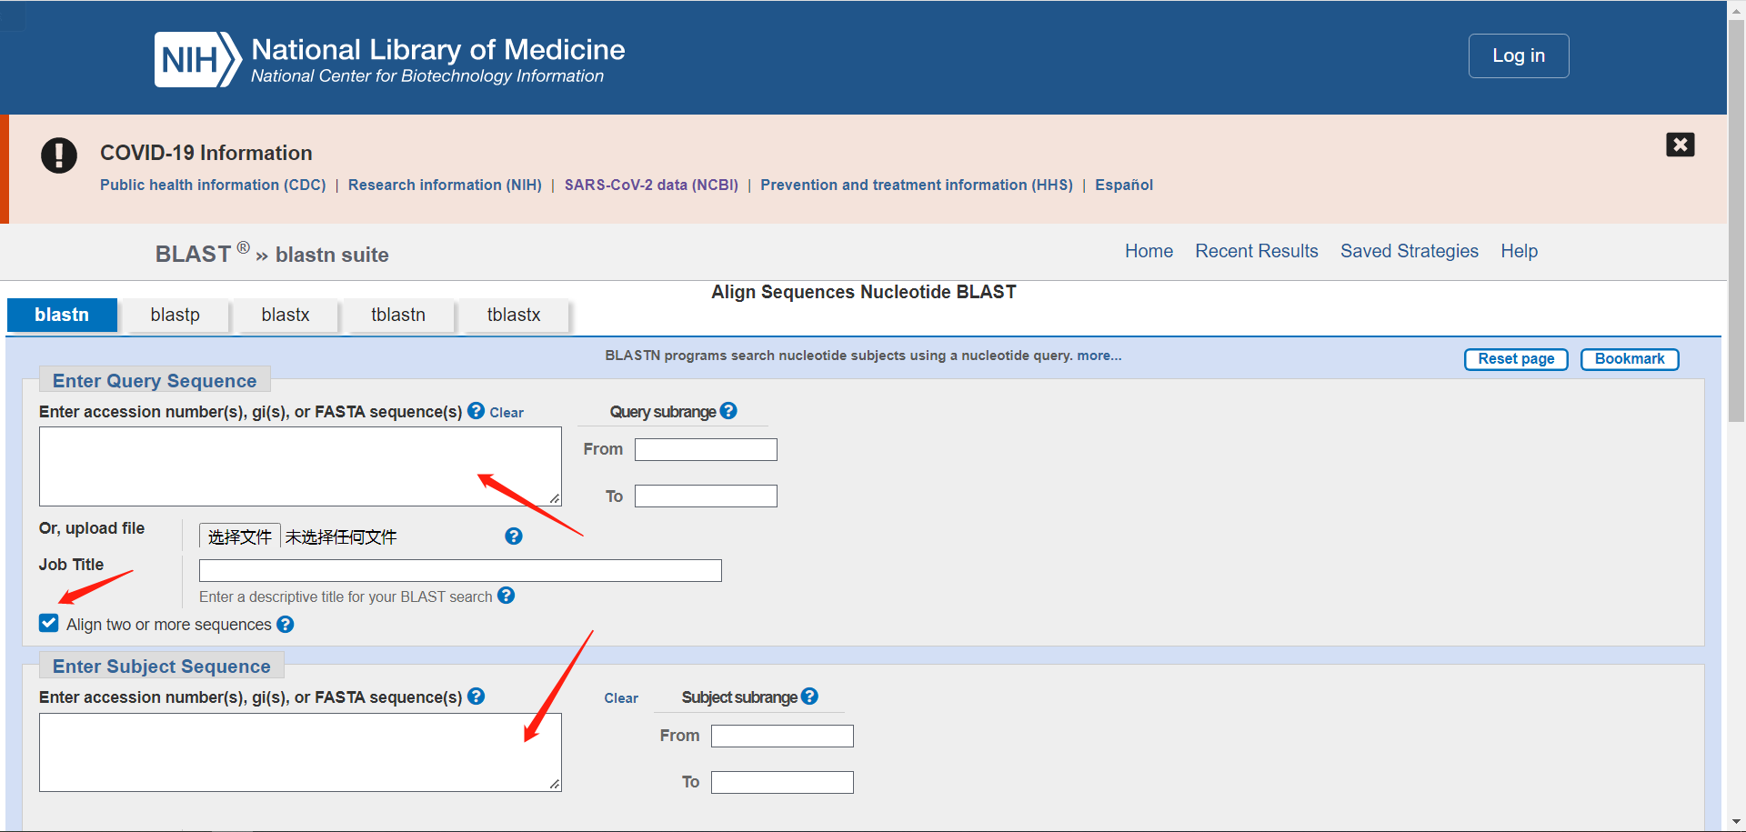
Task: Open help icon next to Subject subrange
Action: (x=809, y=697)
